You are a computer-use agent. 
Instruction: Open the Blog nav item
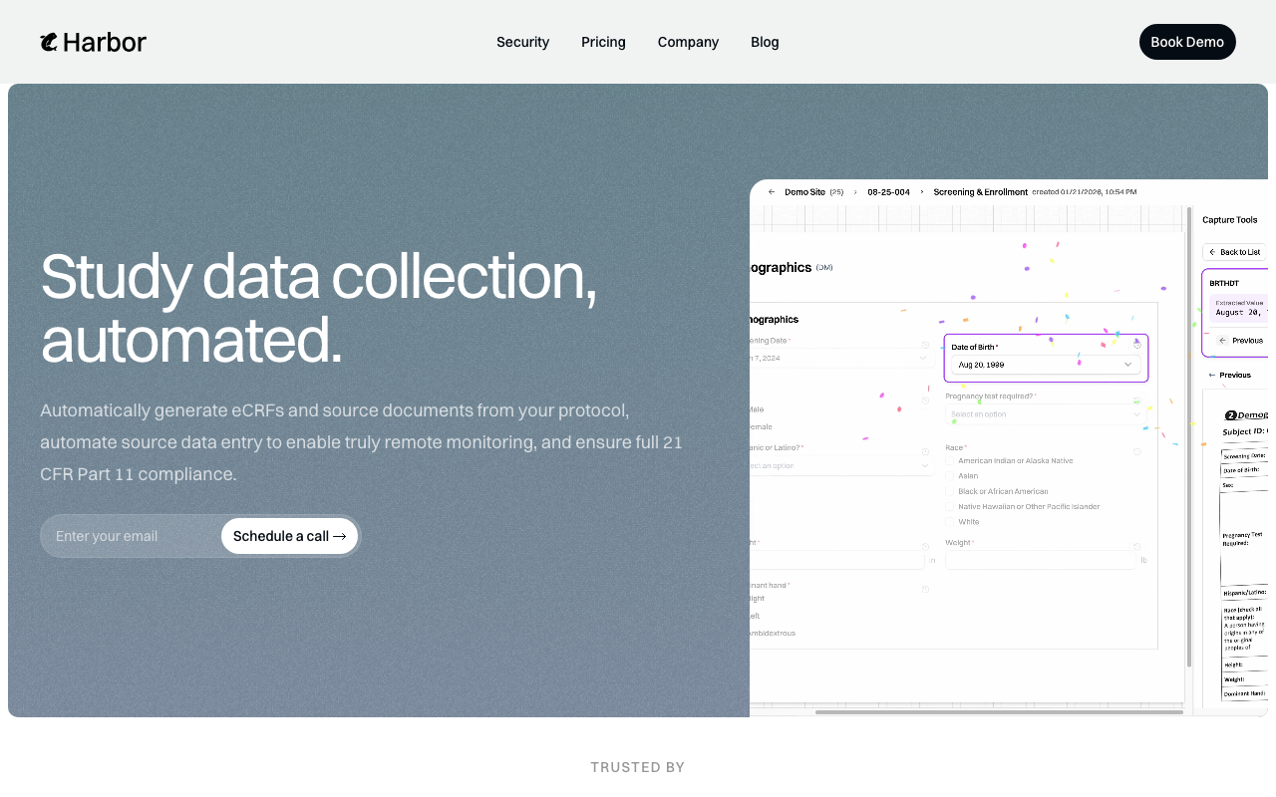click(765, 42)
